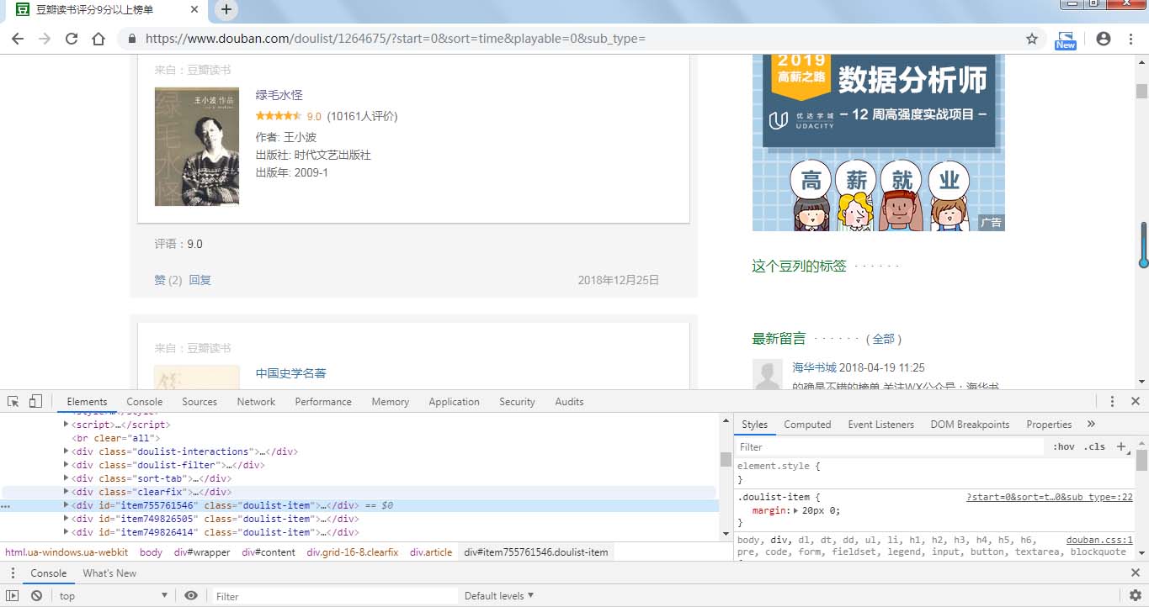Toggle the :hov element state pane
Image resolution: width=1149 pixels, height=607 pixels.
pos(1064,446)
